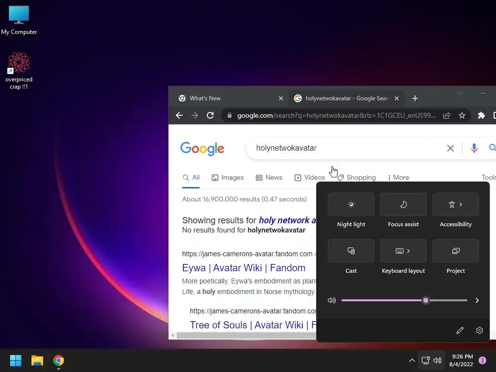Bookmark this page with the star icon

pyautogui.click(x=462, y=115)
